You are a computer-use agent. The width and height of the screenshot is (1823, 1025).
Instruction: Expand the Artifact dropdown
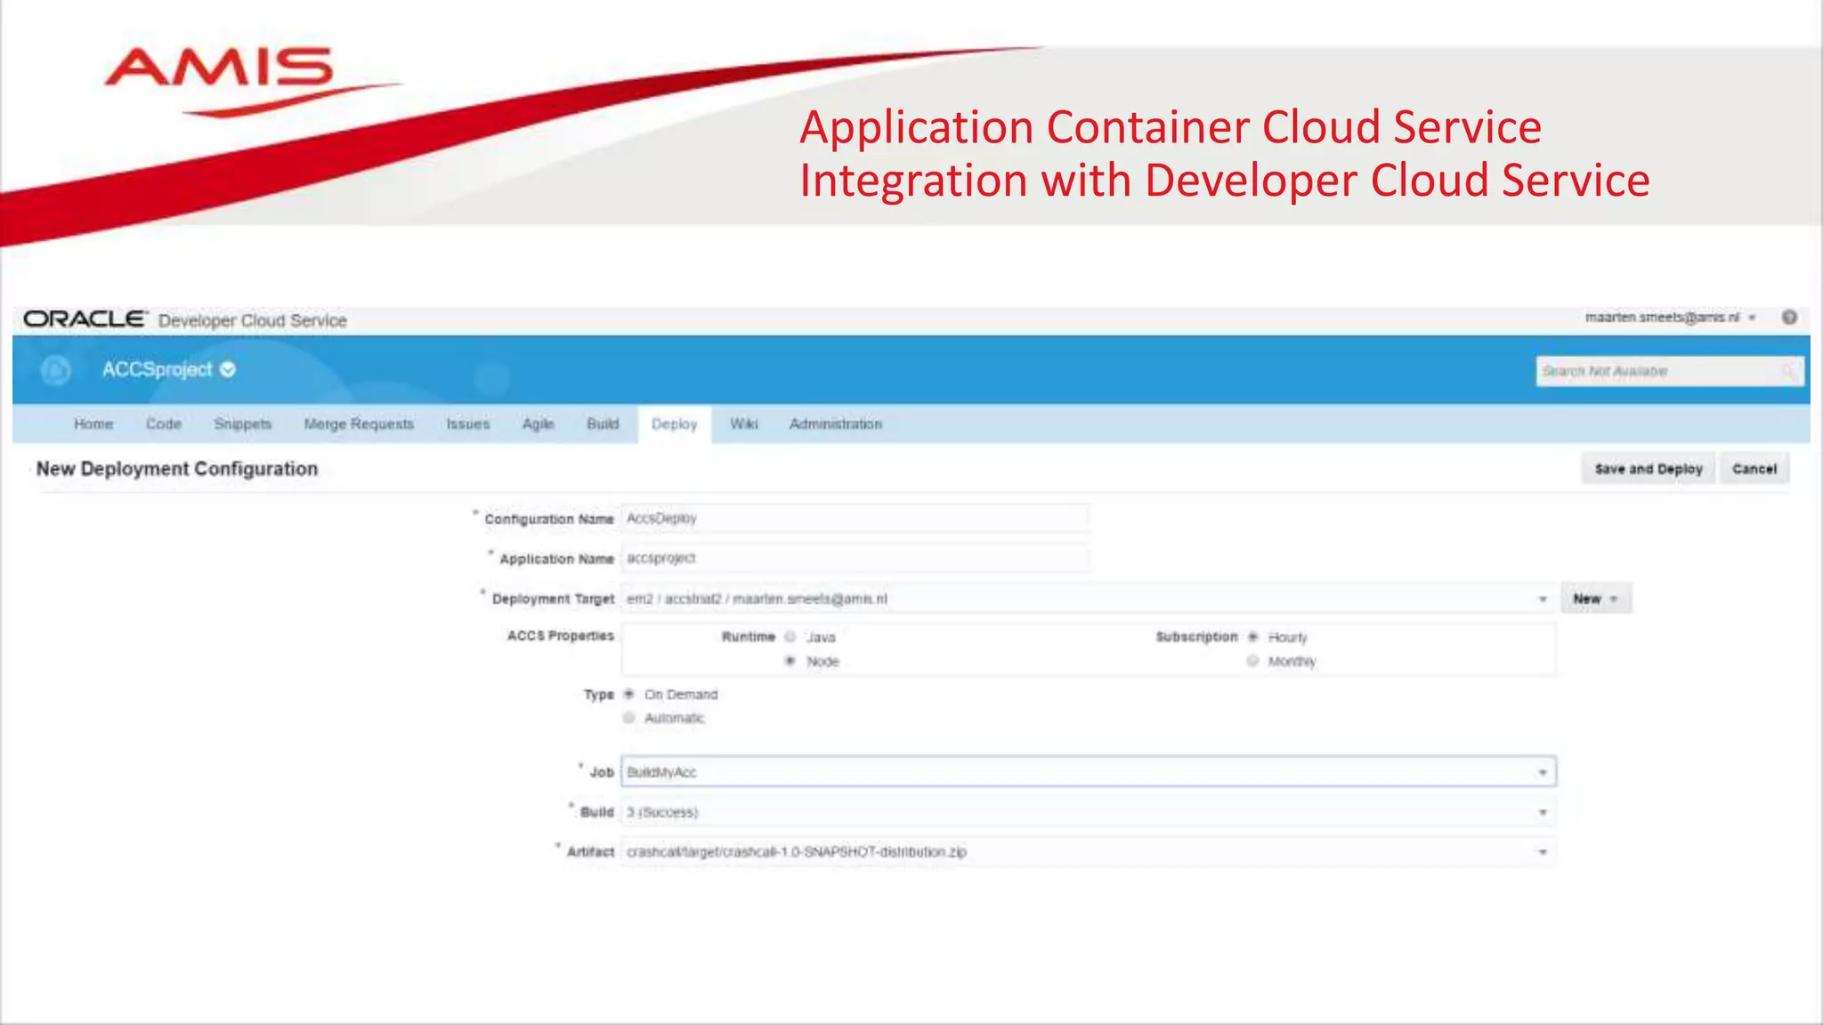pos(1089,852)
